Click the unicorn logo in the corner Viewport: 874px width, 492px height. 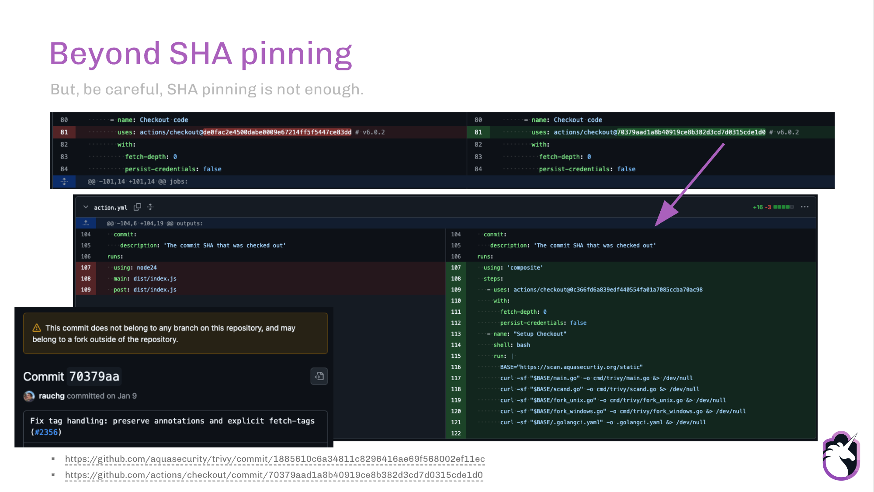pos(841,456)
